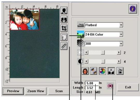Expand the 24-Bit Color image type dropdown

[121, 34]
